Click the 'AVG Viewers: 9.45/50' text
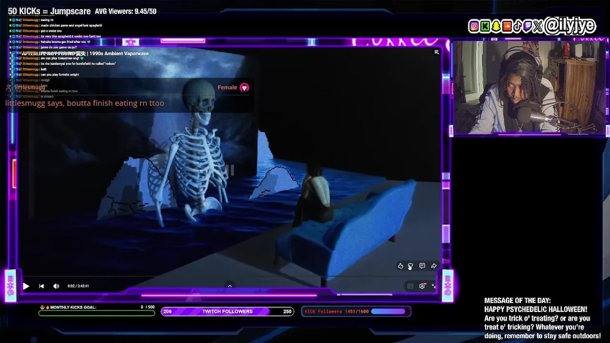 126,11
